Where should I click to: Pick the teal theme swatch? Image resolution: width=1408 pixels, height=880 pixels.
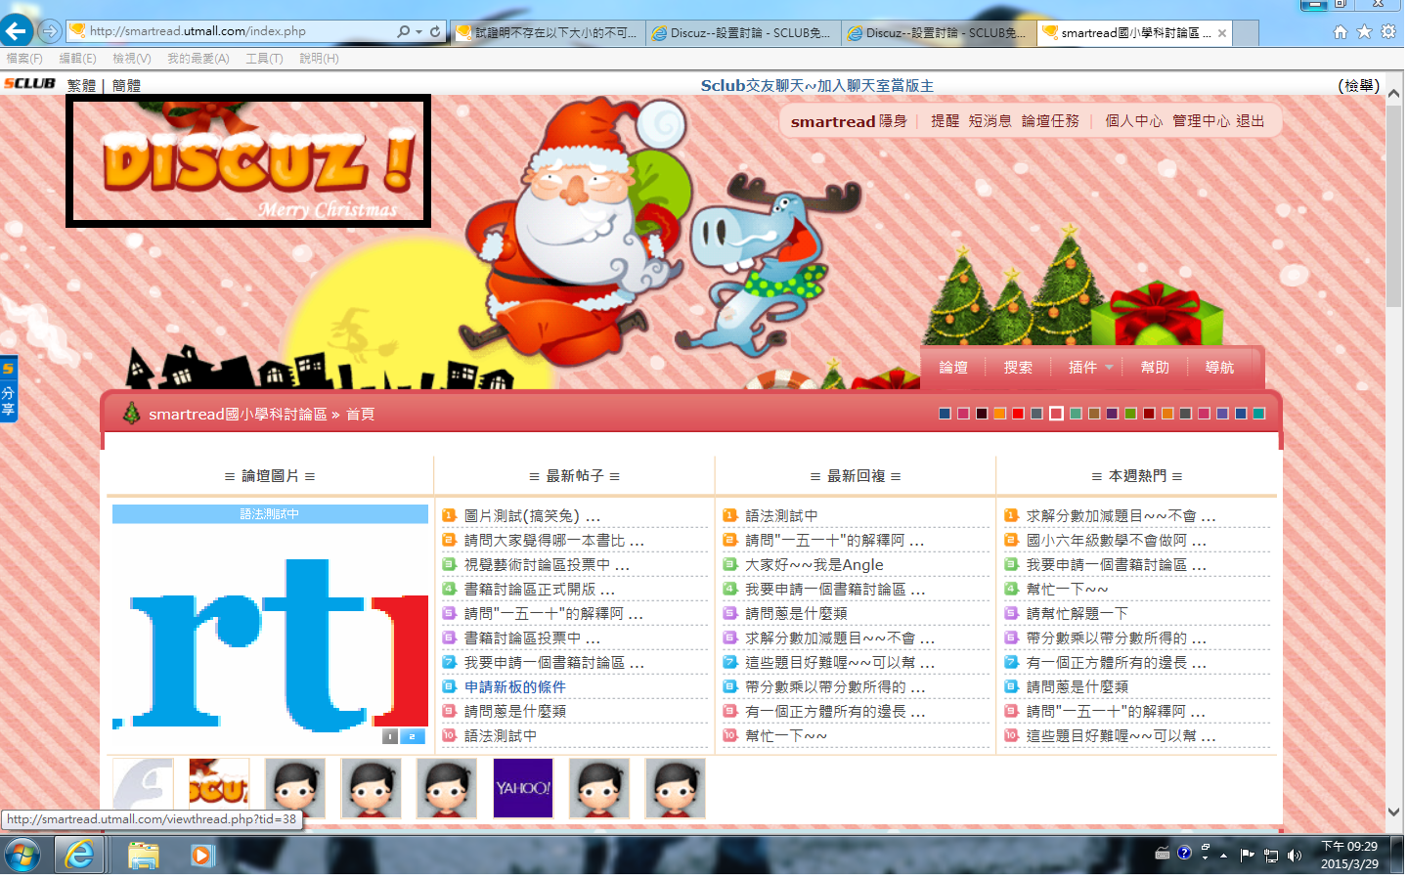[1258, 414]
